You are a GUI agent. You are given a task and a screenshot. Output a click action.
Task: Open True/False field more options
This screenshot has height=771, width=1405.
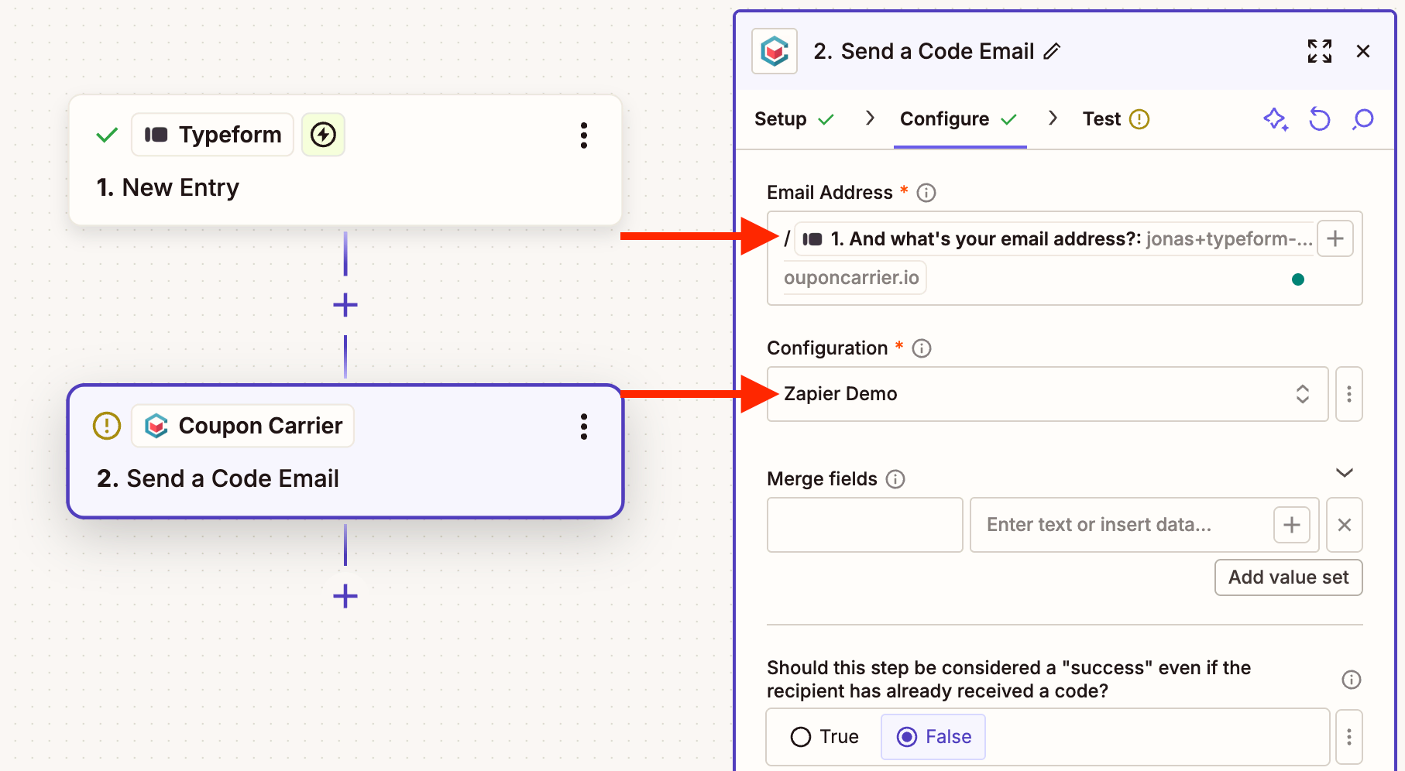coord(1349,737)
